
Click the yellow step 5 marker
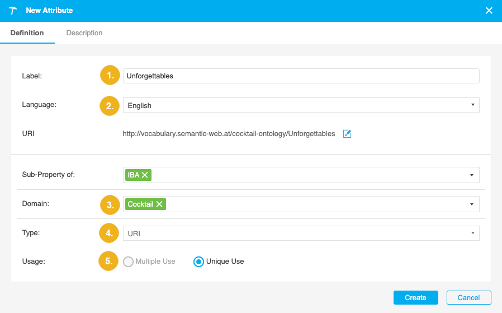[111, 261]
